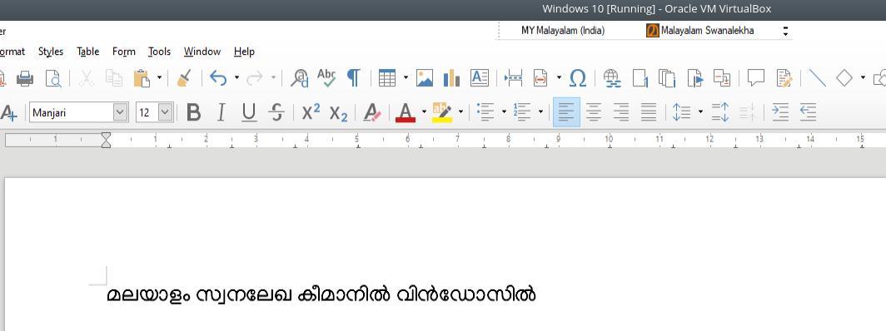Expand the Insert Field dropdown arrow
886x331 pixels.
coord(559,78)
